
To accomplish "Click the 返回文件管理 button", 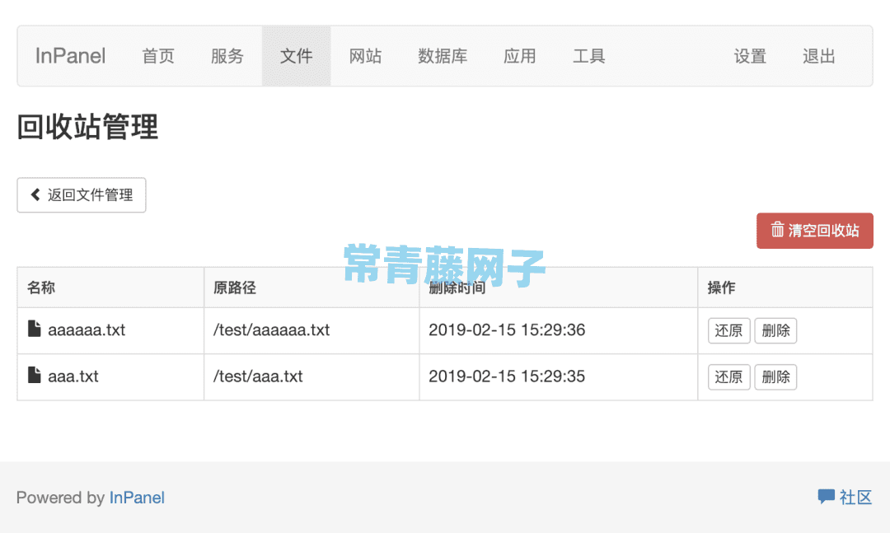I will pyautogui.click(x=81, y=194).
